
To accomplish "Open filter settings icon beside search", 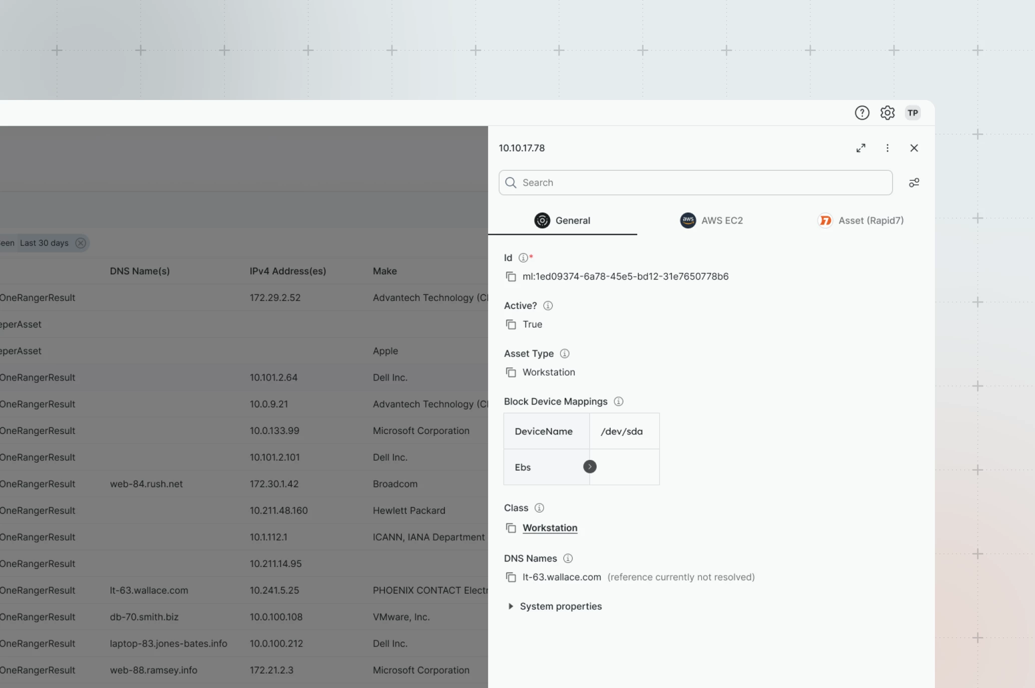I will [914, 182].
